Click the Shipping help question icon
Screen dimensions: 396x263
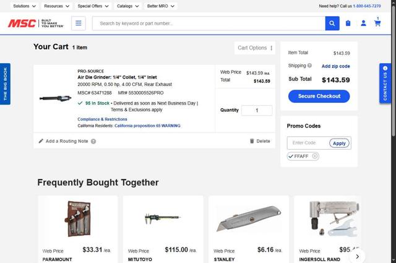point(309,66)
